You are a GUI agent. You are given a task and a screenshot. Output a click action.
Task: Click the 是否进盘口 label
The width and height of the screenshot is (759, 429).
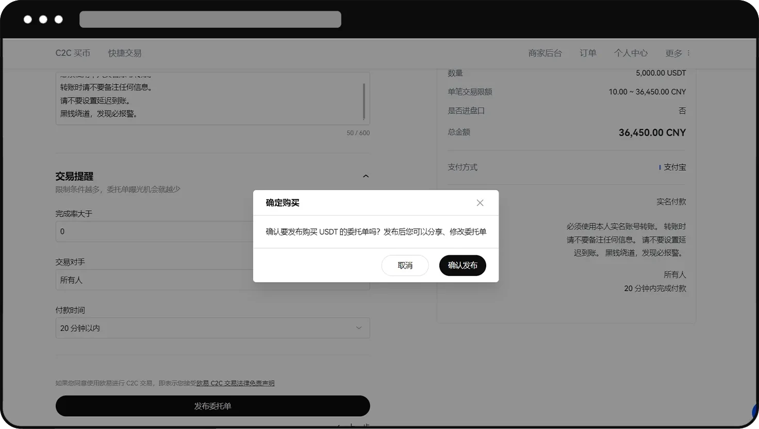point(466,110)
